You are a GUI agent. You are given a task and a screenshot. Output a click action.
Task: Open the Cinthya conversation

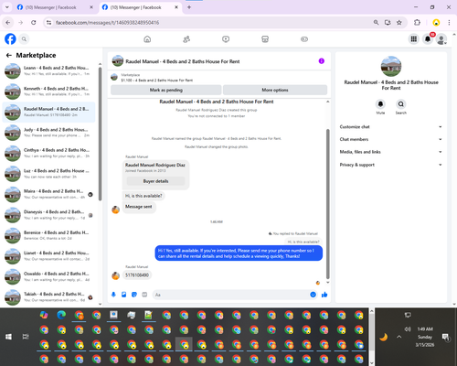48,153
